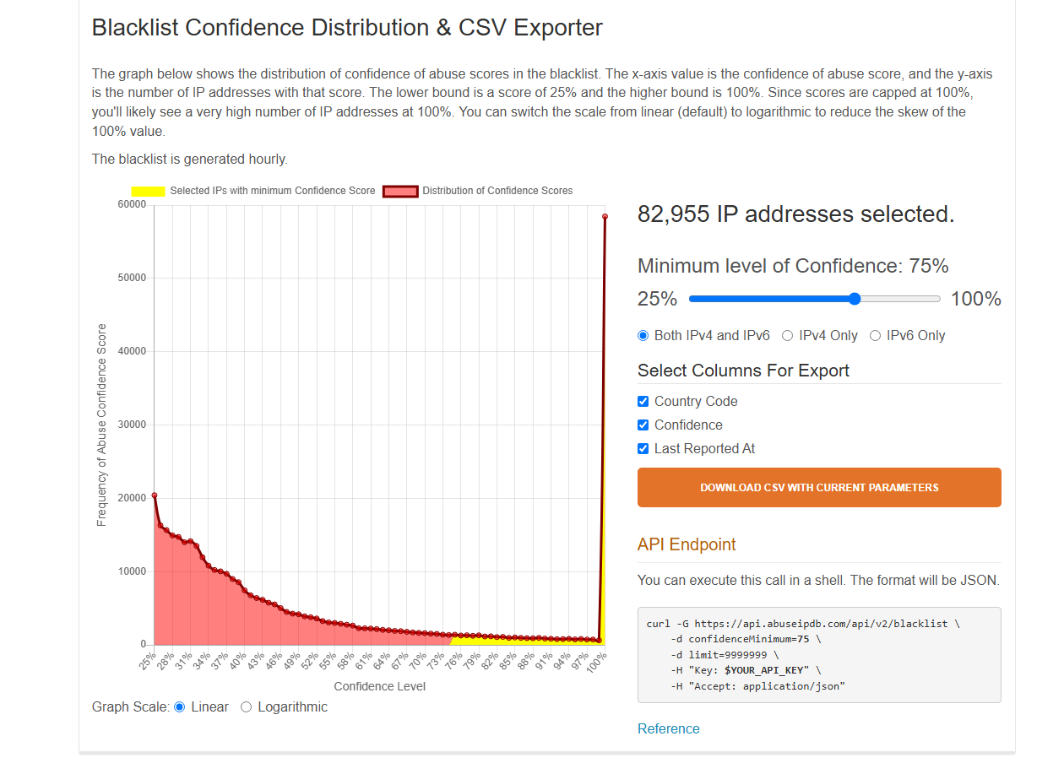The width and height of the screenshot is (1064, 774).
Task: Click the chart data point at 25%
Action: [154, 495]
